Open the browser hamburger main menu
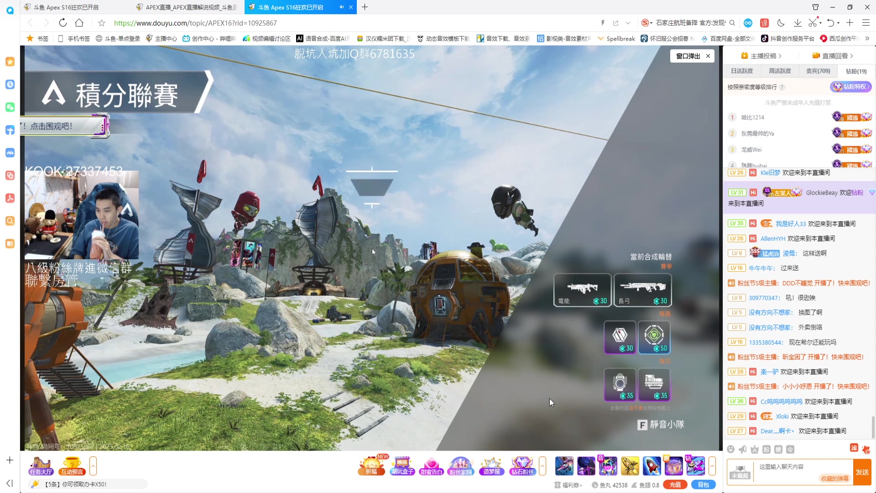876x493 pixels. coord(866,23)
